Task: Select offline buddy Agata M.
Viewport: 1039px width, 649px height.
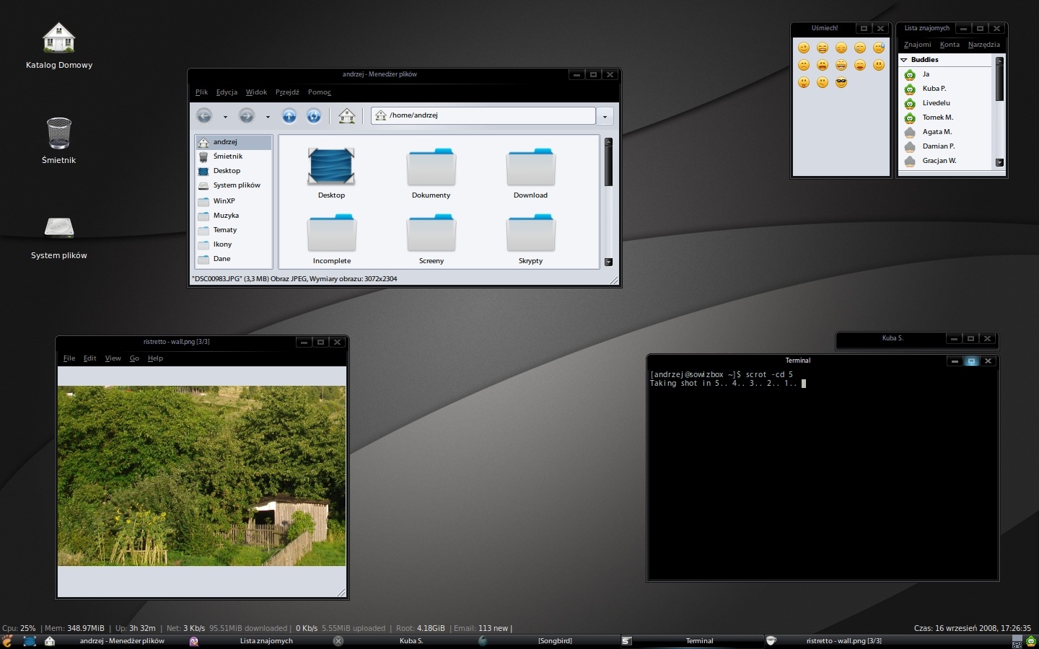Action: tap(947, 132)
